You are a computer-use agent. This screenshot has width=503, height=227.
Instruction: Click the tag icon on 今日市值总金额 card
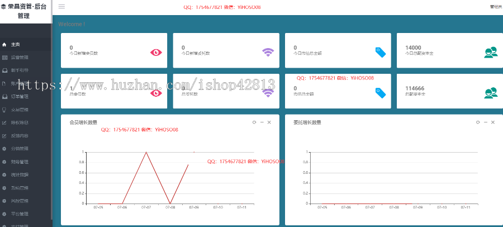(381, 53)
